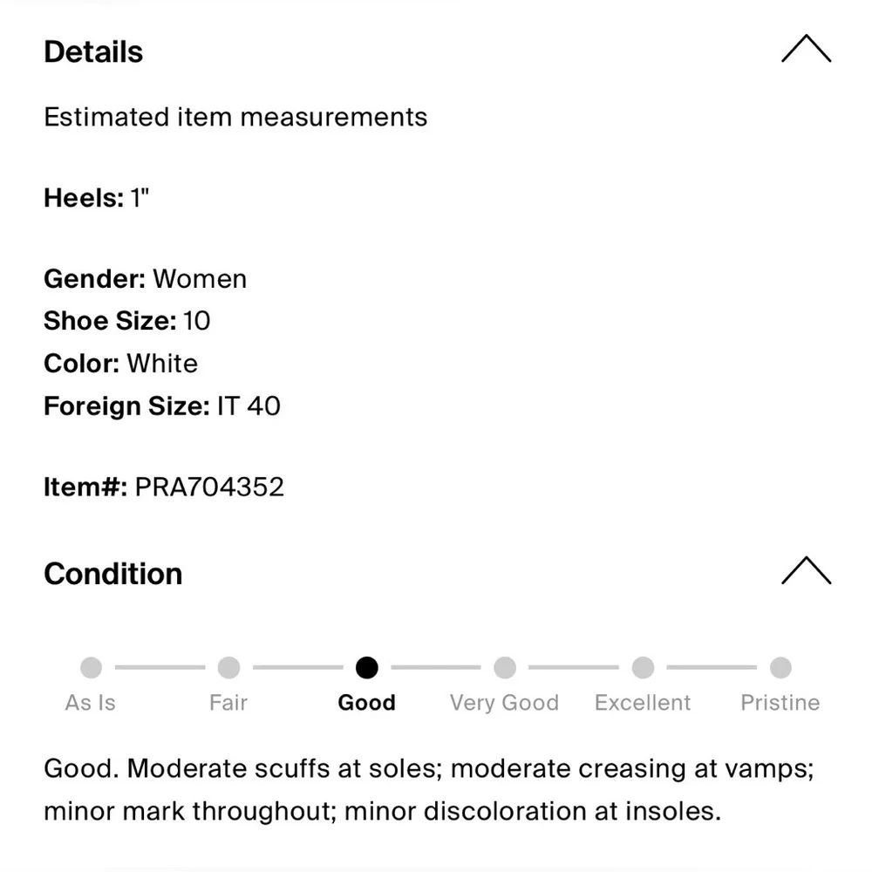Click the Pristine scale label
This screenshot has width=872, height=872.
click(780, 703)
